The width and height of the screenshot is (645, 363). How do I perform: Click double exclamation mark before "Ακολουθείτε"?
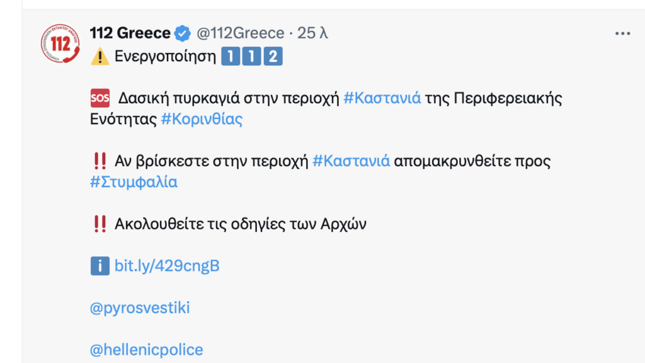100,224
